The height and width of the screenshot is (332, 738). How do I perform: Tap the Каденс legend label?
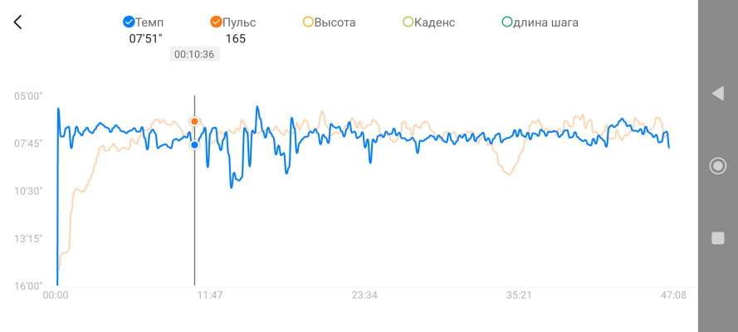coord(434,22)
